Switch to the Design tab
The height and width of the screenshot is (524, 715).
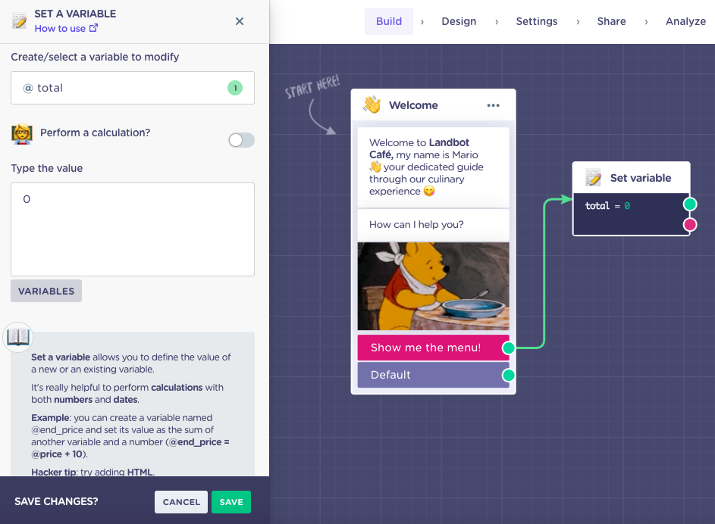(459, 21)
